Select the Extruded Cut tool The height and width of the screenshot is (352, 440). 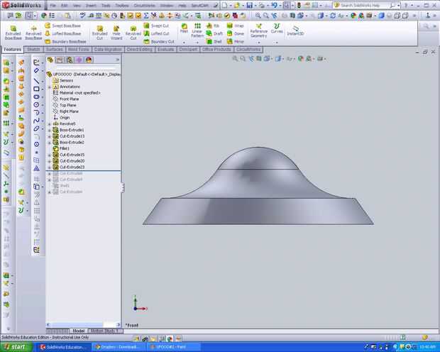click(x=99, y=33)
